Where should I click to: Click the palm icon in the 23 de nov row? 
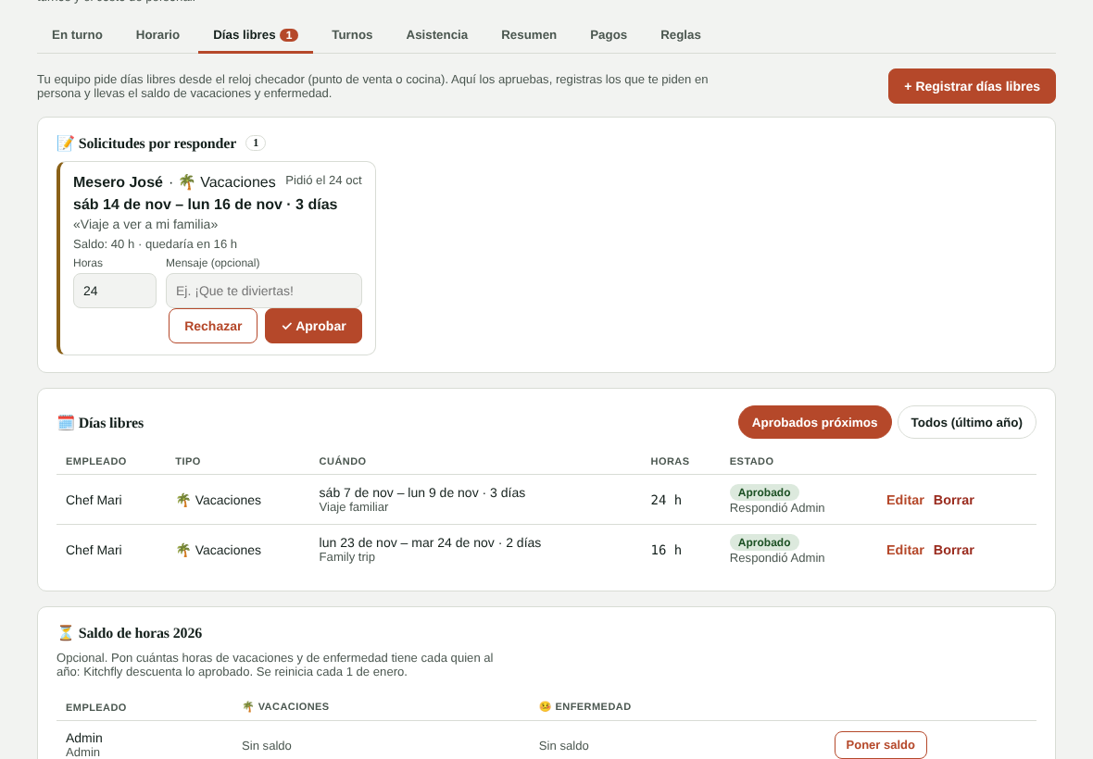[183, 550]
